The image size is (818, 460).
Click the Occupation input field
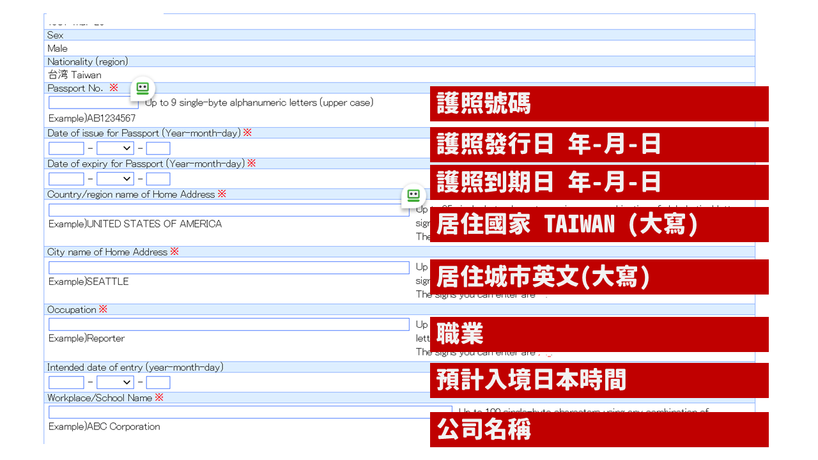coord(229,325)
